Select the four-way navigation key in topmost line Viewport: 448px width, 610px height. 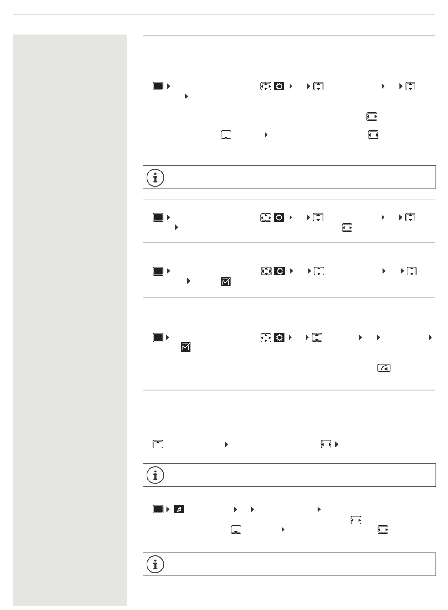point(265,87)
